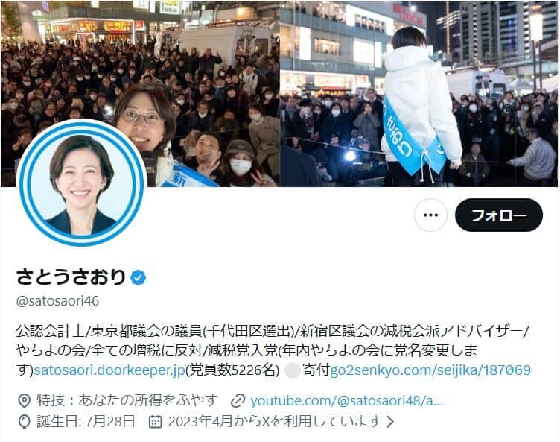Click the 誕生日: 7月28日 birthday text

(x=86, y=422)
